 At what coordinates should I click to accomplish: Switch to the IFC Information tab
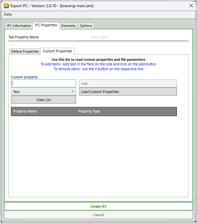pyautogui.click(x=19, y=26)
